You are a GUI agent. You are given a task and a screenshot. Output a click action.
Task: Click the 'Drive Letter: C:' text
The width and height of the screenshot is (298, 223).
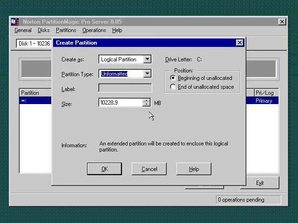pos(183,59)
